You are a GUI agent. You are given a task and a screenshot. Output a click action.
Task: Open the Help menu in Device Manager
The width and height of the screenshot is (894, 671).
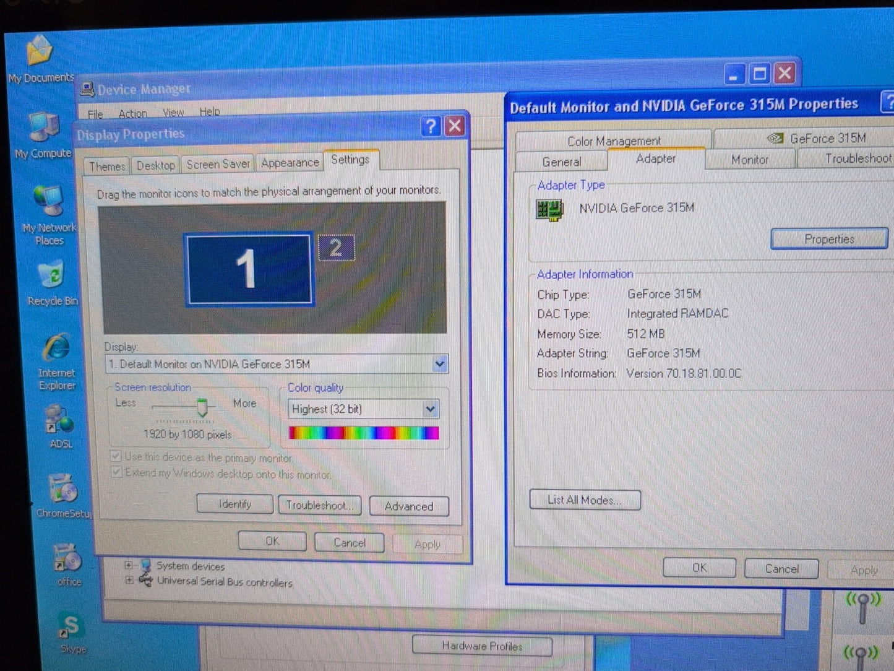coord(209,112)
